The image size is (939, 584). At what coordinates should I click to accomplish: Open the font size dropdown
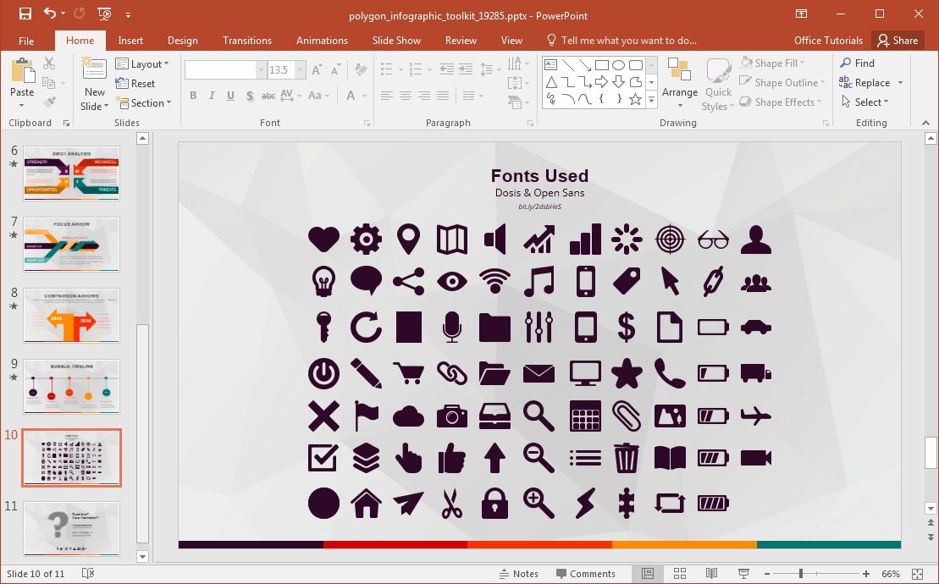click(300, 69)
